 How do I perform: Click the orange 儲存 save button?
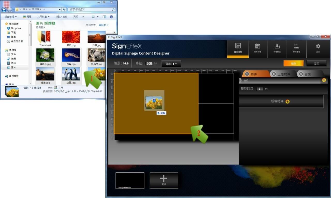point(294,63)
